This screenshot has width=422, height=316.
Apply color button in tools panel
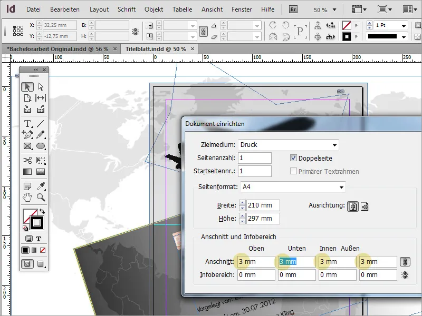click(x=25, y=250)
